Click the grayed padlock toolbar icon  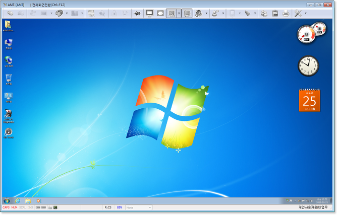pos(114,13)
